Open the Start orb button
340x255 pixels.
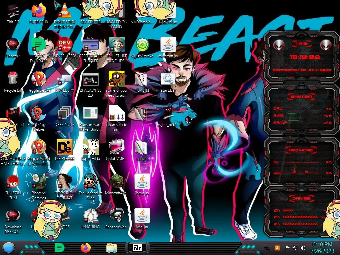(x=9, y=248)
